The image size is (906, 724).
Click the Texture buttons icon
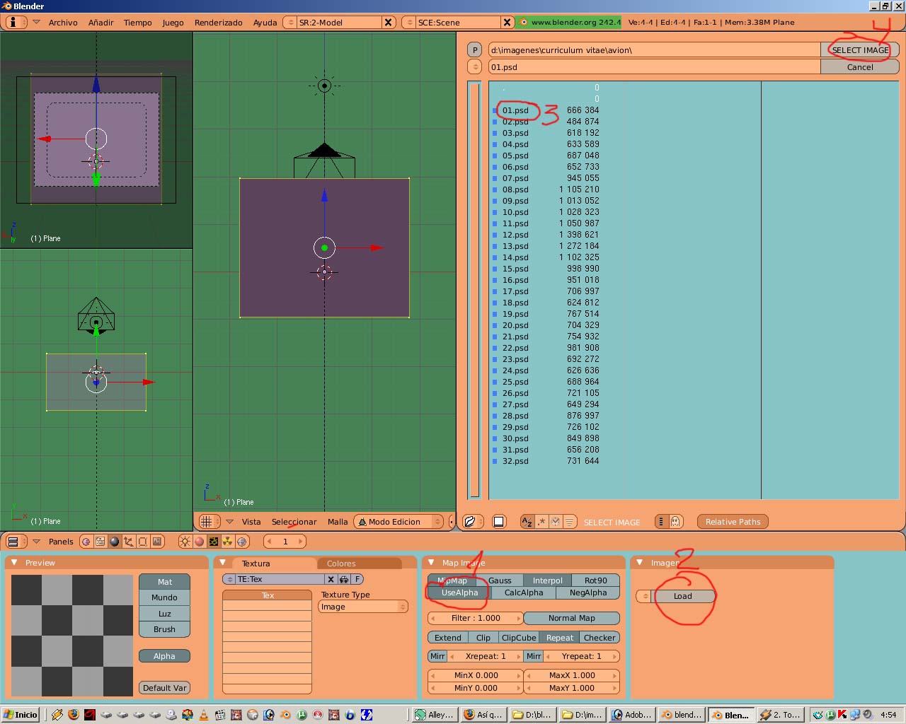coord(214,542)
